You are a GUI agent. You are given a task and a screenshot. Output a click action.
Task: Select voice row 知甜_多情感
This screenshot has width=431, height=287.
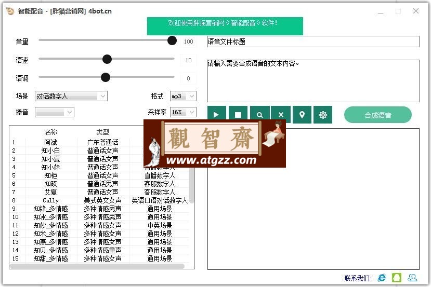(99, 258)
